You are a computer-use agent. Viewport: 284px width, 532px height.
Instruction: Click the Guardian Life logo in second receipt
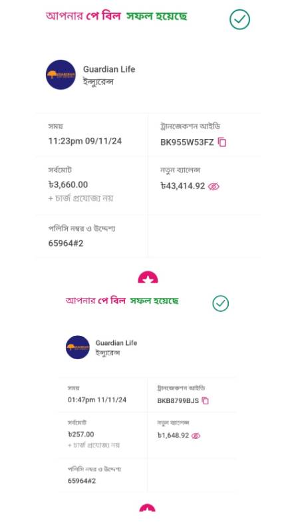pyautogui.click(x=78, y=347)
